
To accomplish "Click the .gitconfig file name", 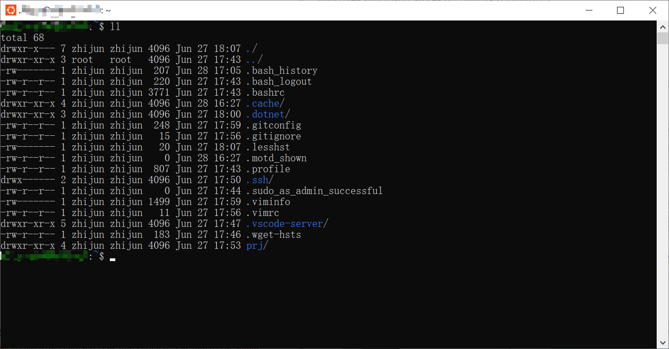I will click(273, 125).
